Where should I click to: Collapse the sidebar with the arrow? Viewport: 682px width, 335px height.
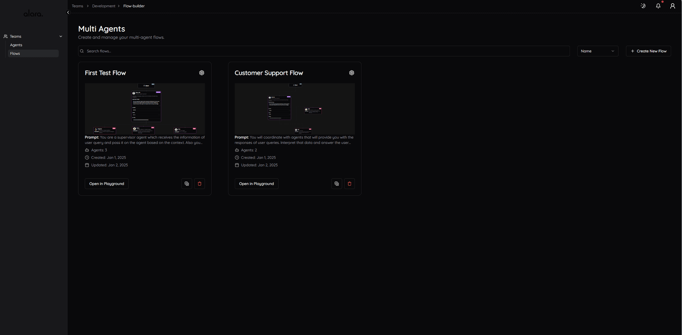coord(68,12)
